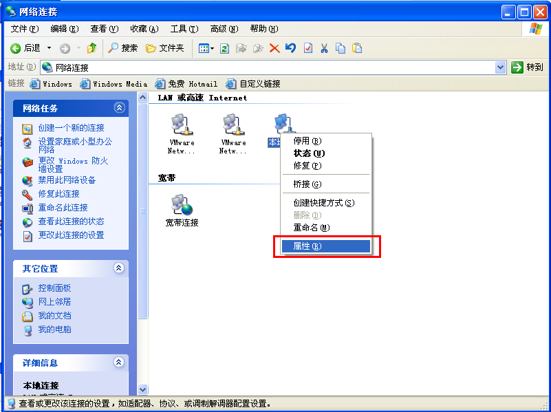Viewport: 551px width, 412px height.
Task: Click the 搜索 search toolbar button
Action: coord(122,48)
